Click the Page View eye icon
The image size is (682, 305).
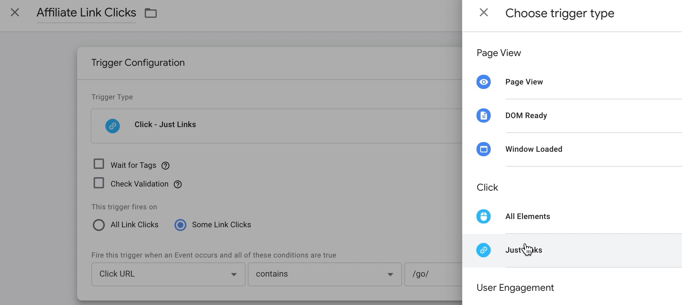(x=483, y=82)
